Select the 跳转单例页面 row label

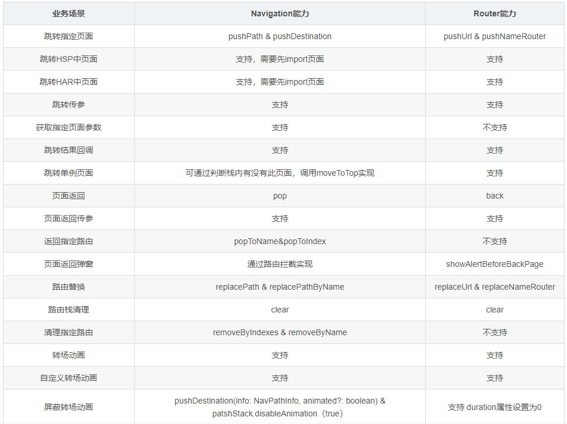[69, 173]
